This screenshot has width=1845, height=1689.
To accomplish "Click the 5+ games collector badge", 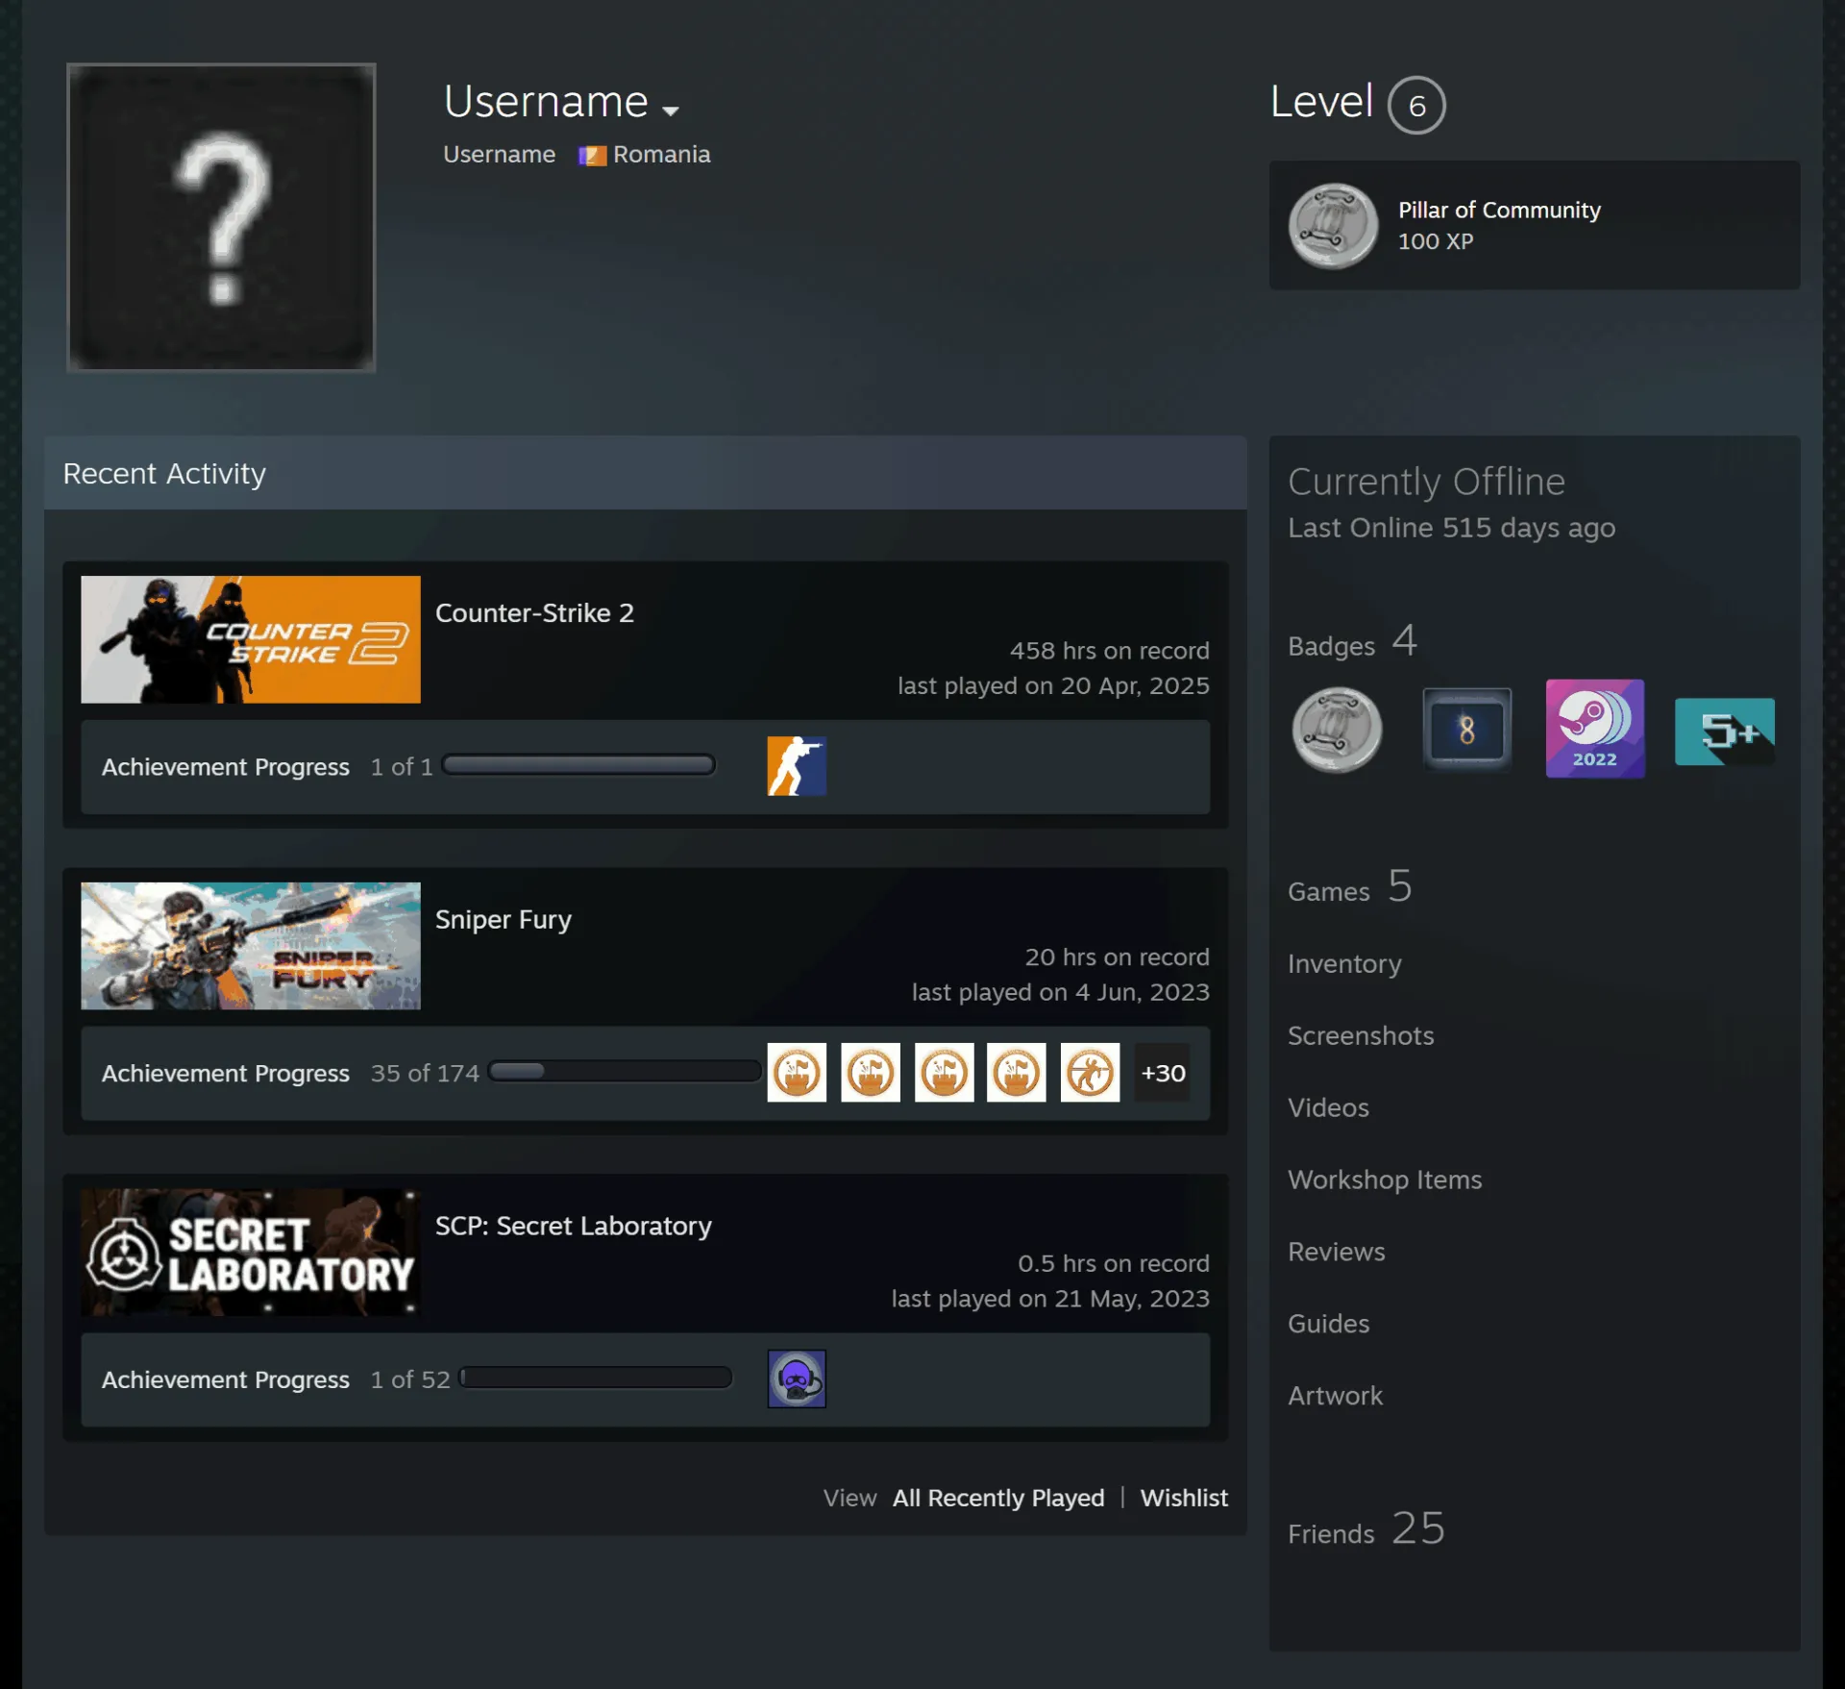I will 1724,732.
